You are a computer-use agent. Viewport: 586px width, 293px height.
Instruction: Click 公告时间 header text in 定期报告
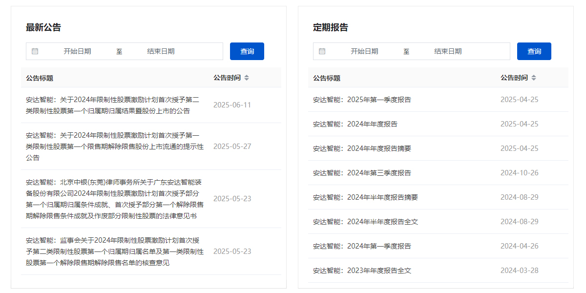(514, 78)
